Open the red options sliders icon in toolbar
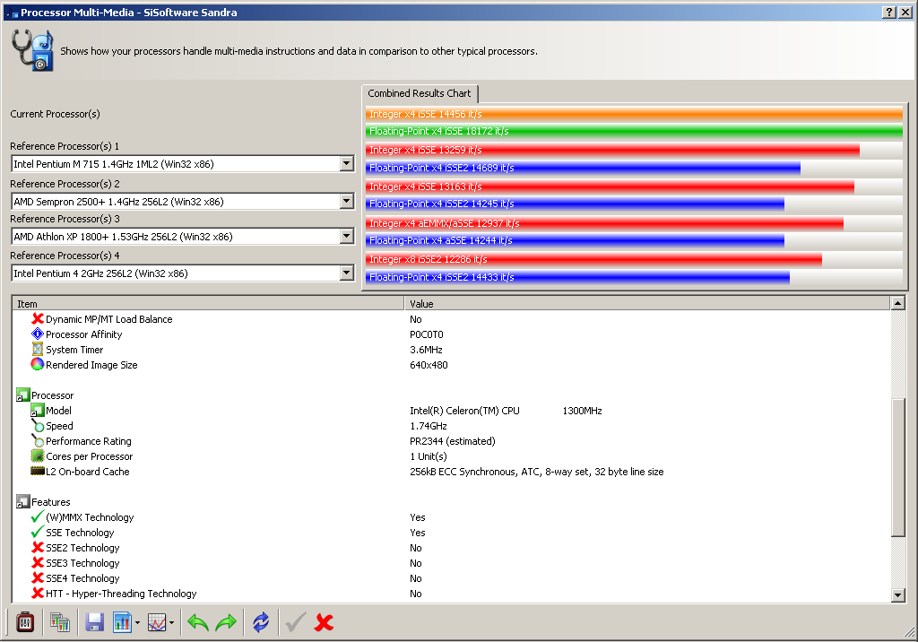 pyautogui.click(x=25, y=622)
